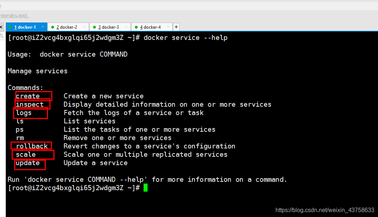Viewport: 378px width, 217px height.
Task: Click 'Display detailed information' description line
Action: 167,105
